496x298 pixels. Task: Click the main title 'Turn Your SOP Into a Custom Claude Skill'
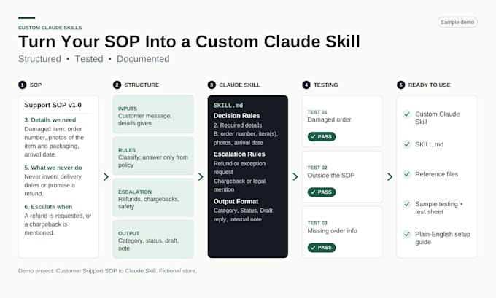pyautogui.click(x=189, y=42)
